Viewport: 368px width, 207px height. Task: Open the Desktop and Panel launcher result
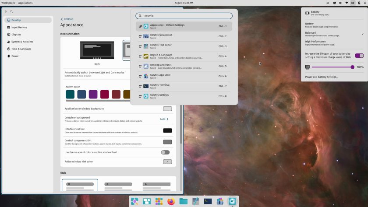(x=184, y=66)
